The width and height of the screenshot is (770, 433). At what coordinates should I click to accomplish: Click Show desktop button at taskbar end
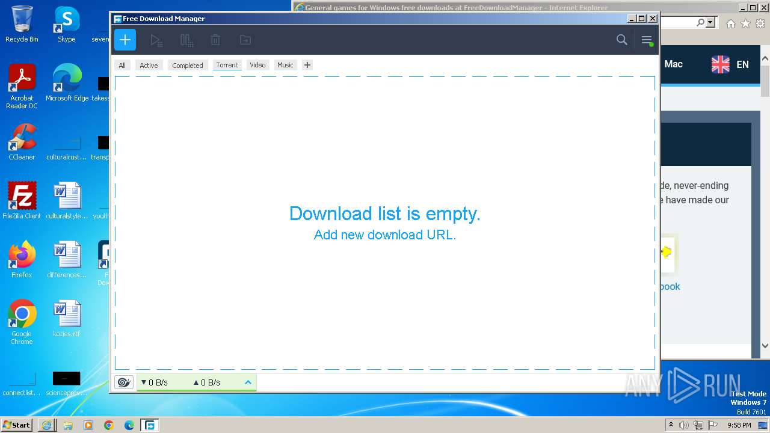[762, 425]
